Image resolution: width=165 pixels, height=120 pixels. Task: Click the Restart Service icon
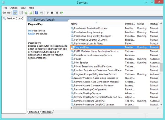point(62,13)
